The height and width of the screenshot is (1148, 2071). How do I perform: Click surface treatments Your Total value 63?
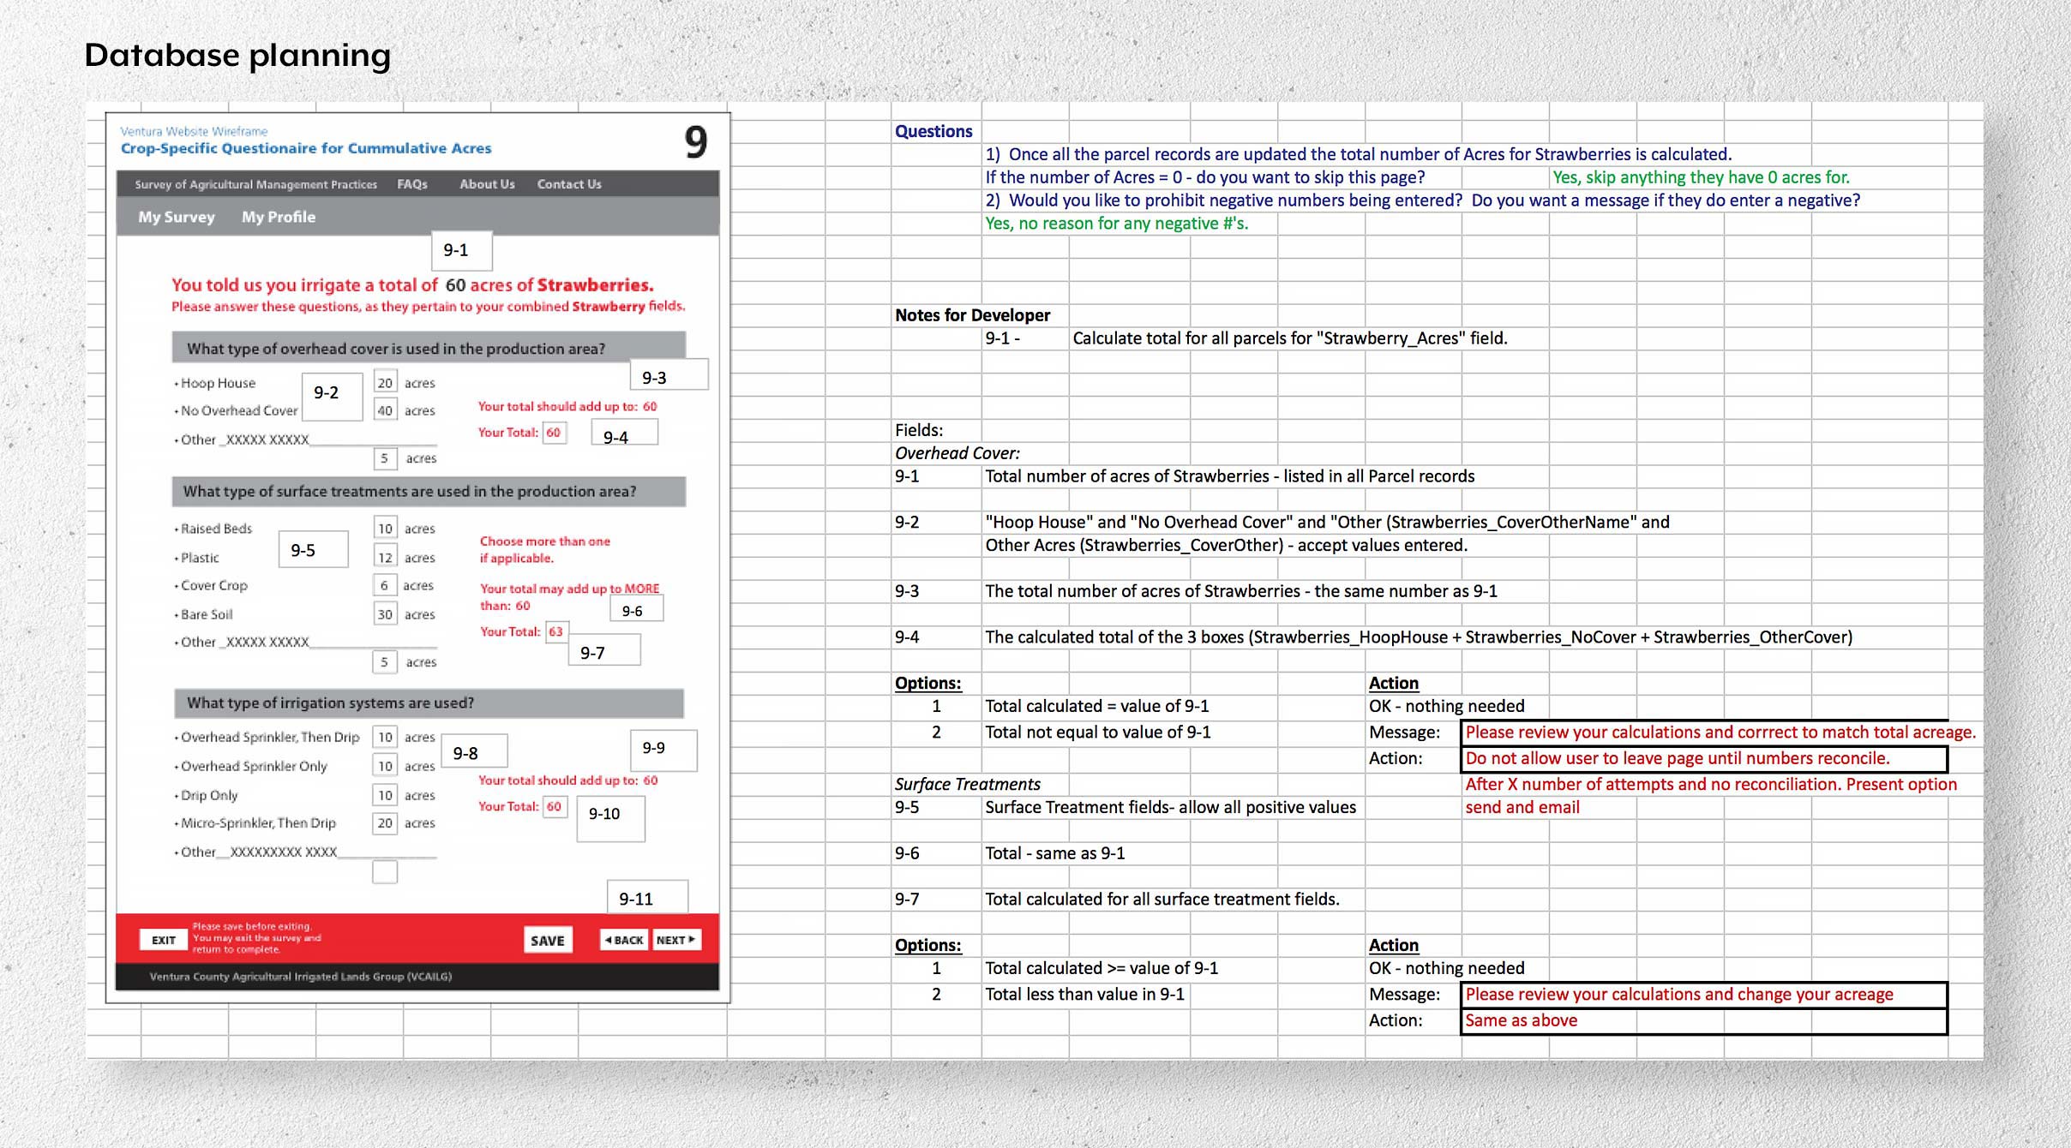(x=555, y=631)
